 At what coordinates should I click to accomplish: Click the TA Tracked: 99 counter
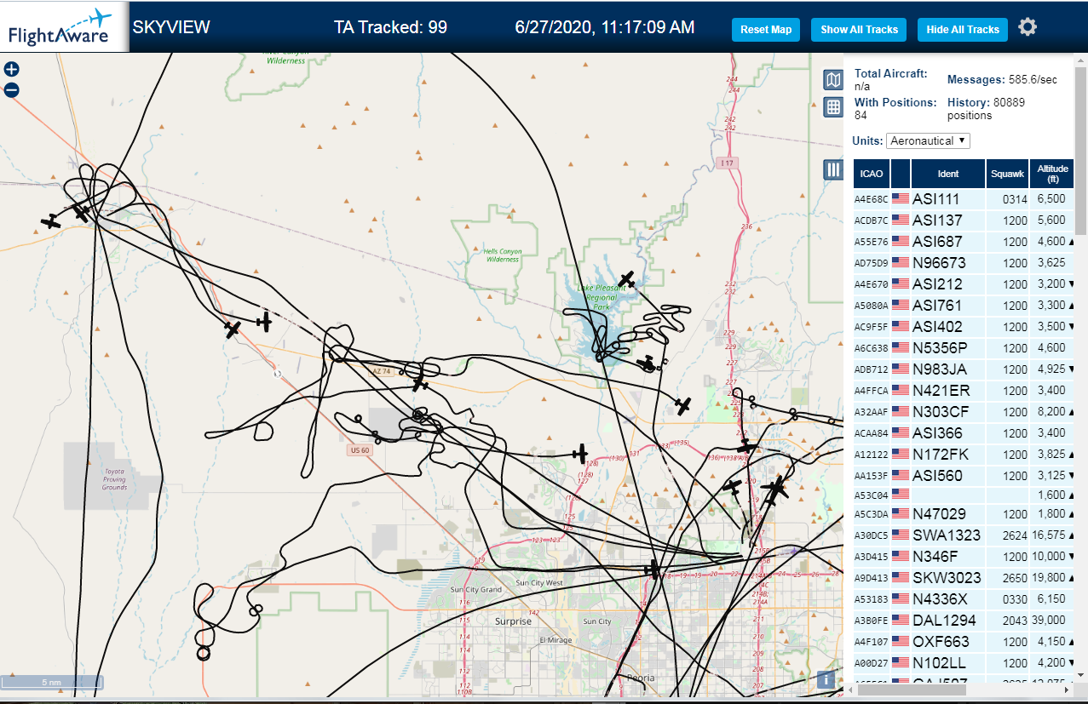click(x=390, y=27)
